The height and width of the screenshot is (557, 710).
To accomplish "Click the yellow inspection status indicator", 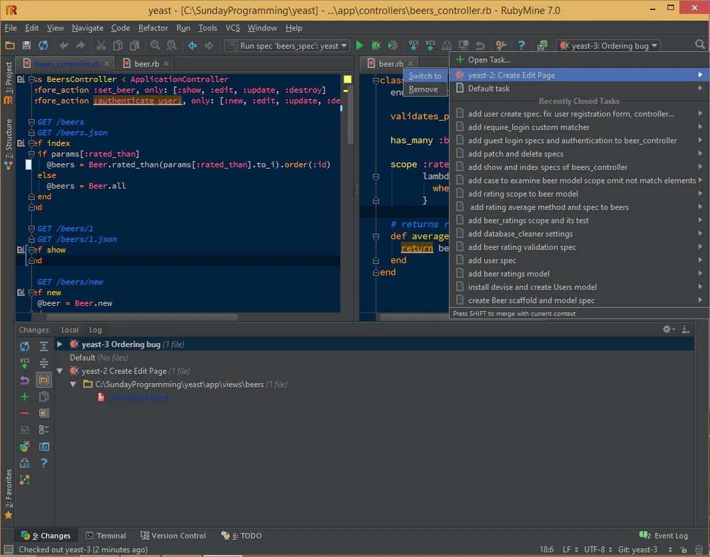I will click(347, 79).
